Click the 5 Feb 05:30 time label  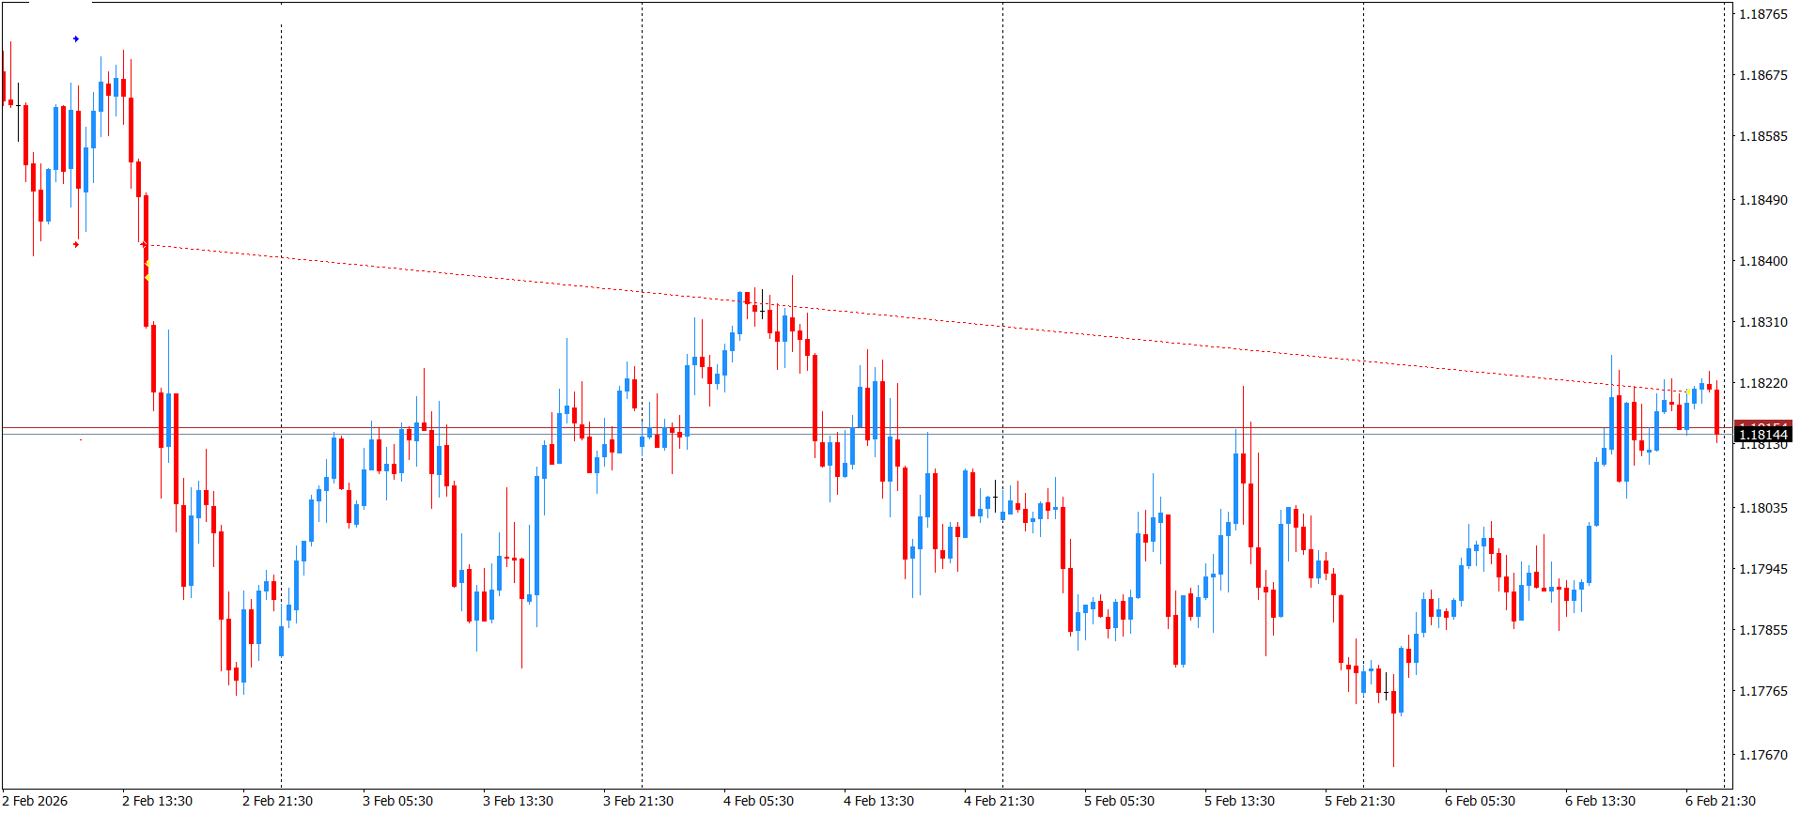tap(1119, 801)
